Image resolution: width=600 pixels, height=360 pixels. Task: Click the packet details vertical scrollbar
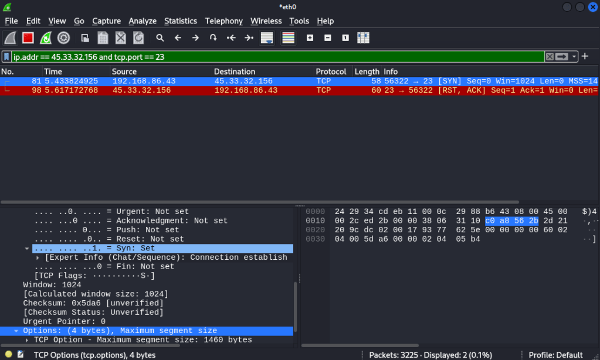[x=296, y=305]
